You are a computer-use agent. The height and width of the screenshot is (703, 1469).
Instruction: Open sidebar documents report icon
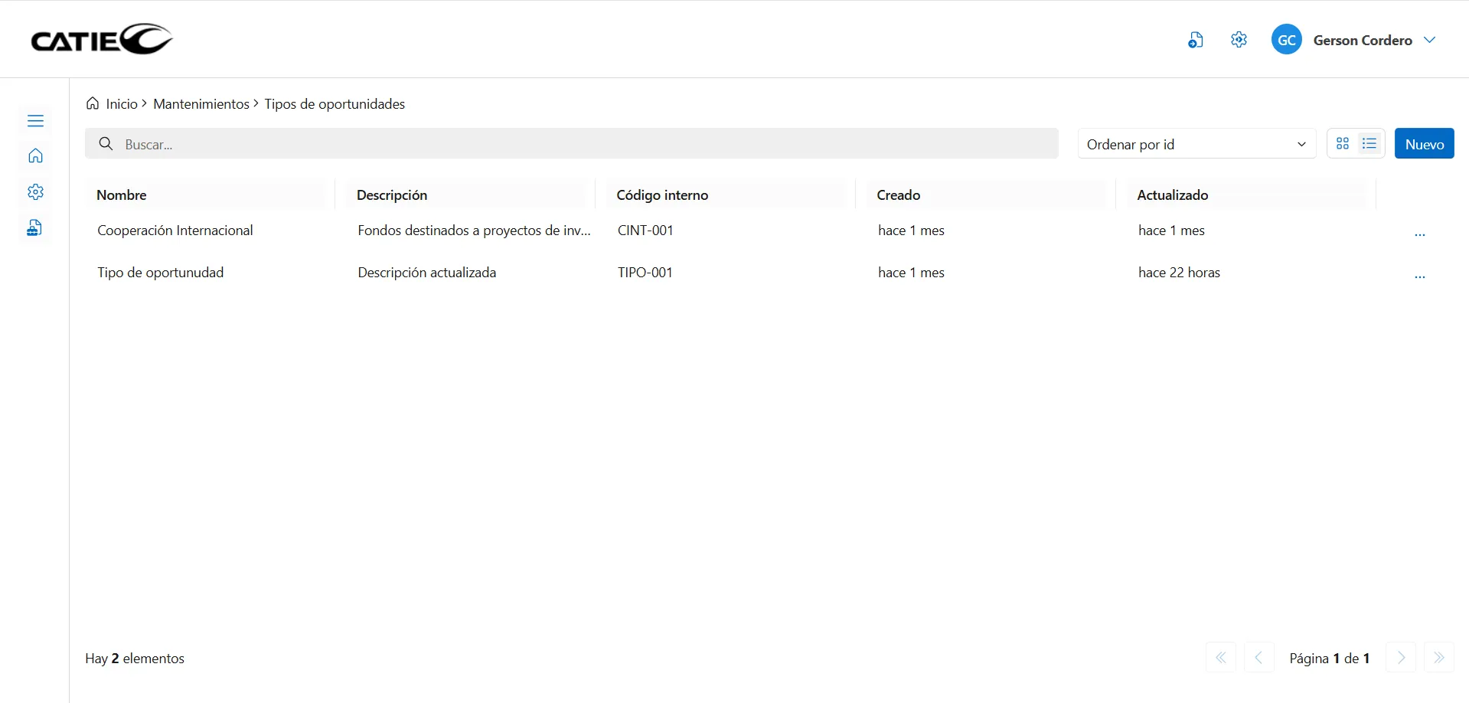35,228
